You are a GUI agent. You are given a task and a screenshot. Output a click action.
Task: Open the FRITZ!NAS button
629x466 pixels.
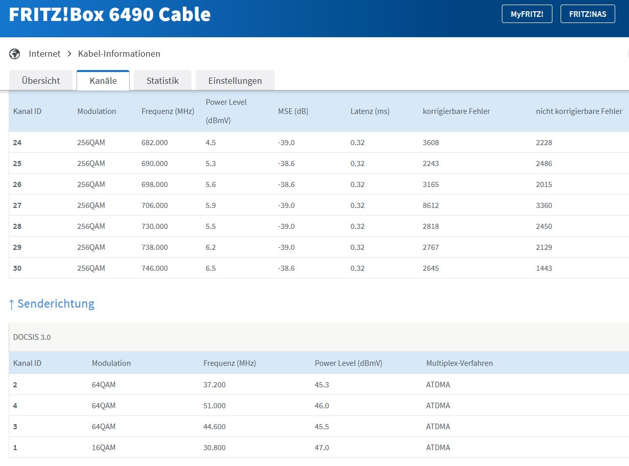tap(588, 14)
